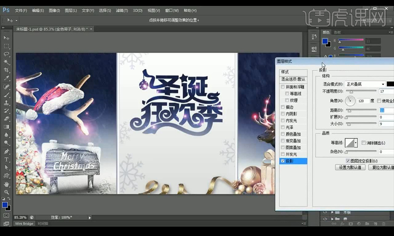This screenshot has width=394, height=236.
Task: Select the Eyedropper tool
Action: (6, 78)
